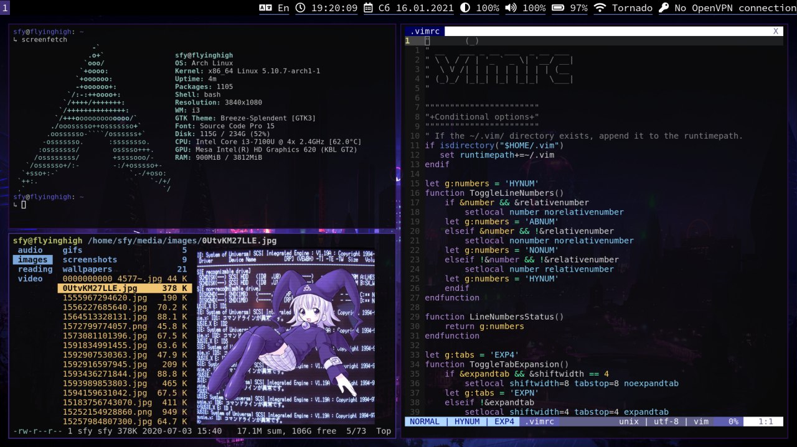Click the clock icon in status bar
The width and height of the screenshot is (797, 447).
301,8
